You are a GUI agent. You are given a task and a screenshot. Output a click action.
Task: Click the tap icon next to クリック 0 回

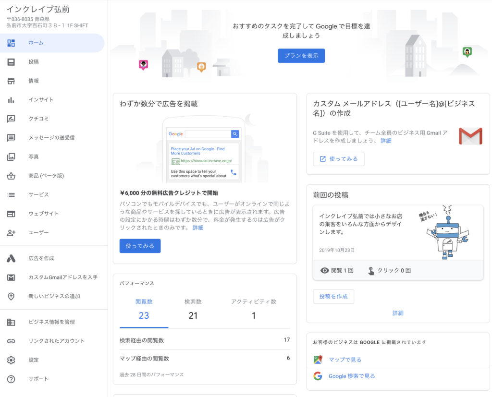(371, 271)
